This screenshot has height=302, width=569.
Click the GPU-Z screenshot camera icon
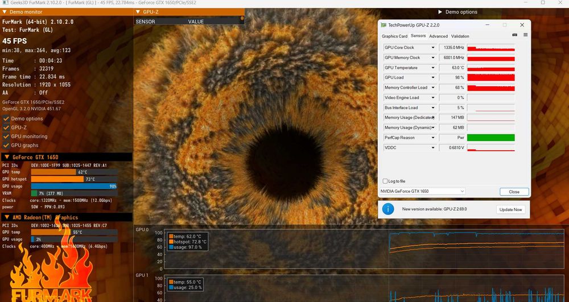click(x=515, y=35)
